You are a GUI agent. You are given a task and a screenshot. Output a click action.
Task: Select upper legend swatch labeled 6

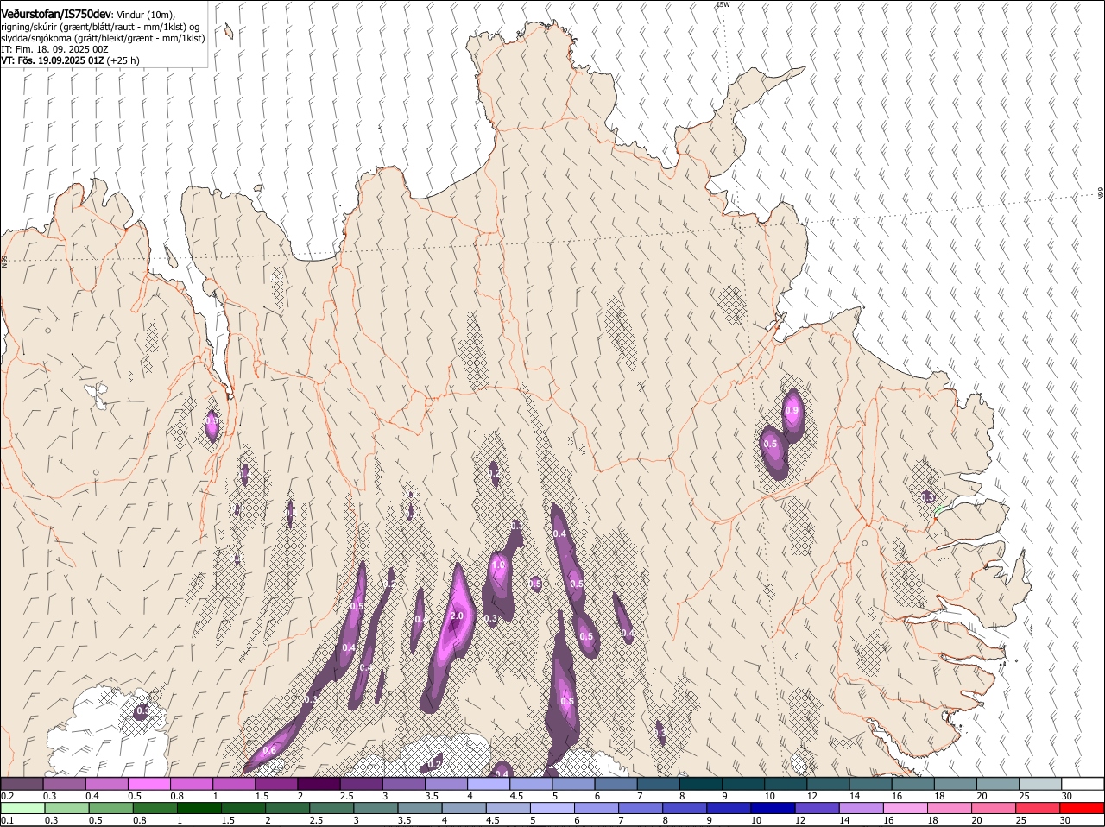(615, 783)
